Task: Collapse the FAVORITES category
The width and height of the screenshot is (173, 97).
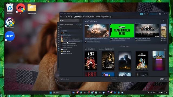Action: coord(64,31)
